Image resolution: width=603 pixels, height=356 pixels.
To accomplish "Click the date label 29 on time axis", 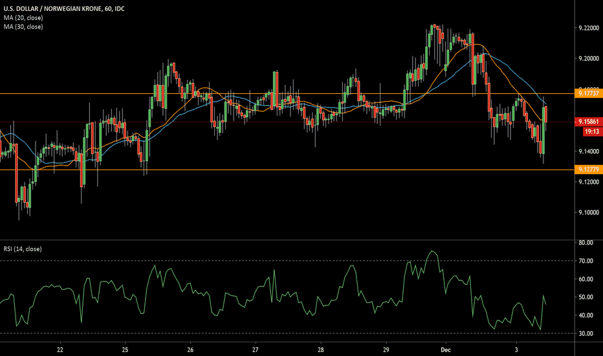I will [x=386, y=350].
